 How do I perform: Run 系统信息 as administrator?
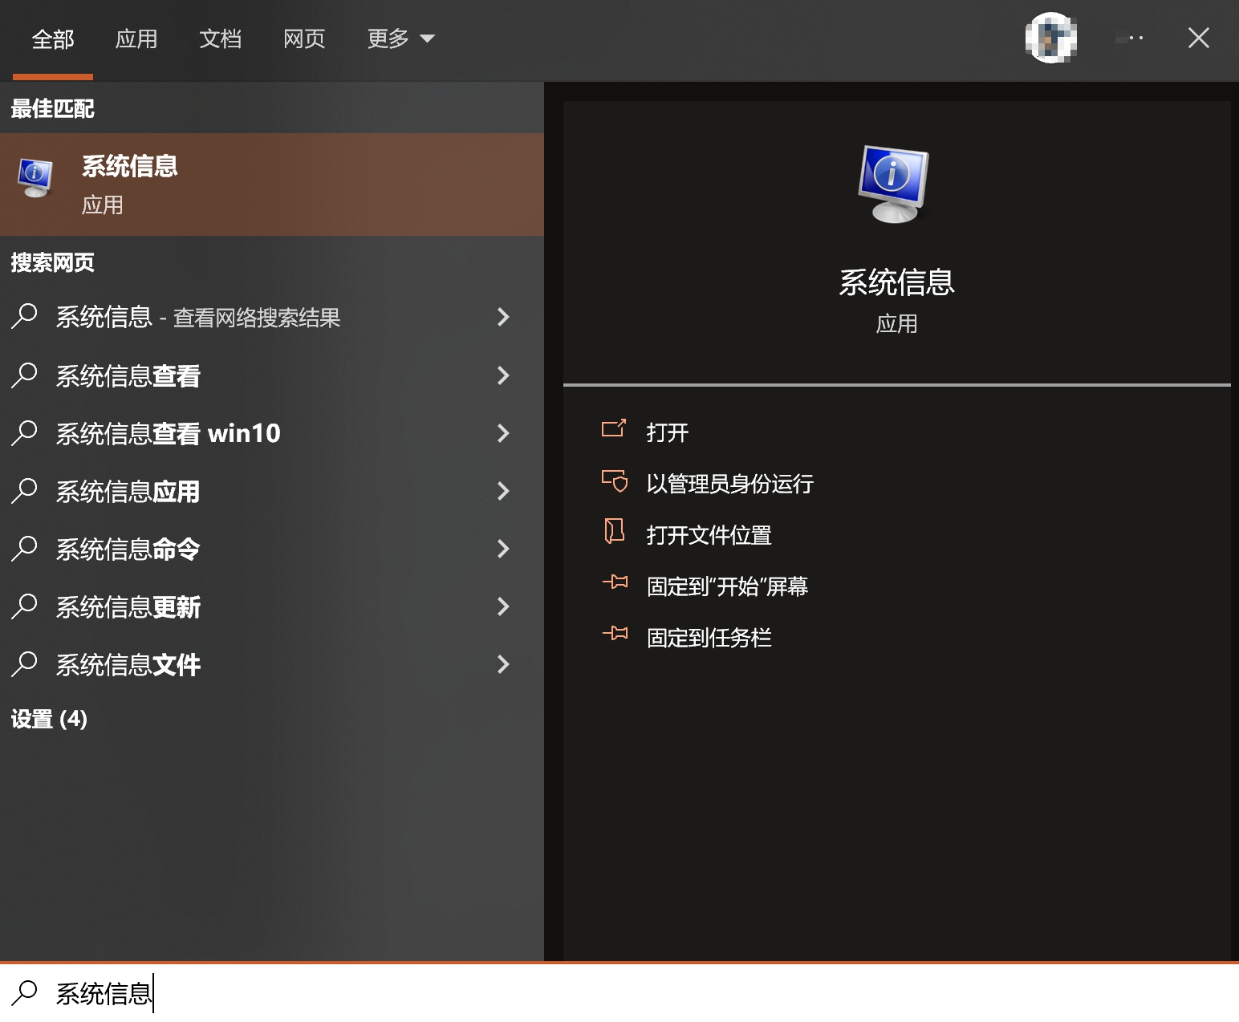pos(730,483)
